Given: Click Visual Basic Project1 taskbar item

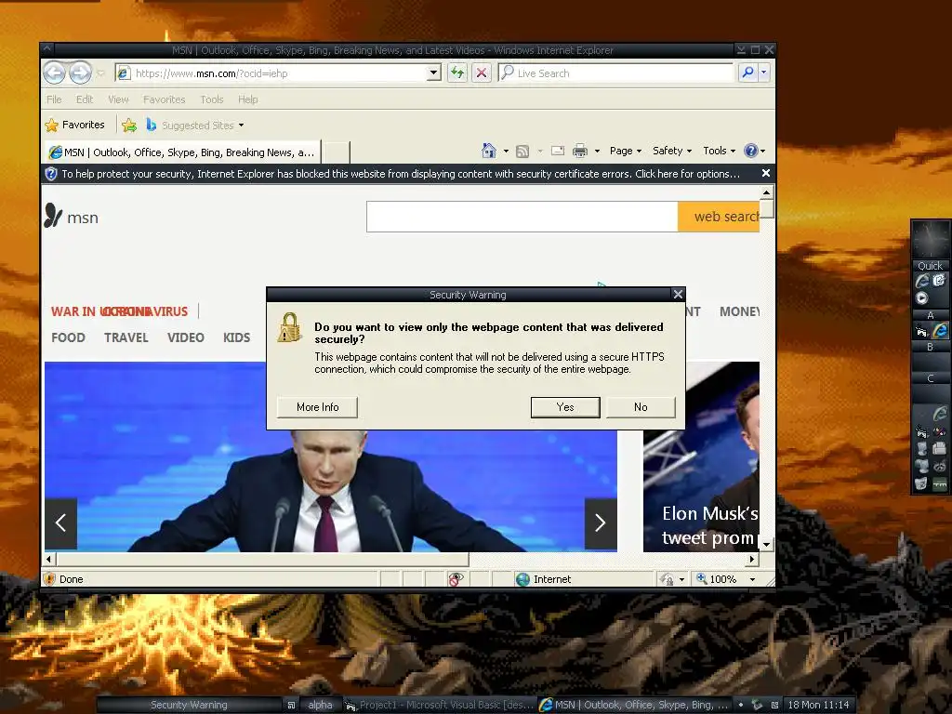Looking at the screenshot, I should 440,705.
